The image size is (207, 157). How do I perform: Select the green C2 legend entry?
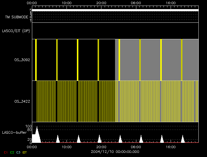click(12, 152)
